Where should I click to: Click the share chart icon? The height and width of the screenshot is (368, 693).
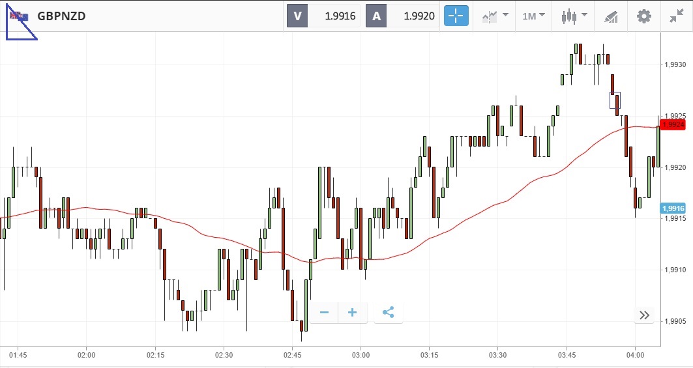click(x=389, y=313)
